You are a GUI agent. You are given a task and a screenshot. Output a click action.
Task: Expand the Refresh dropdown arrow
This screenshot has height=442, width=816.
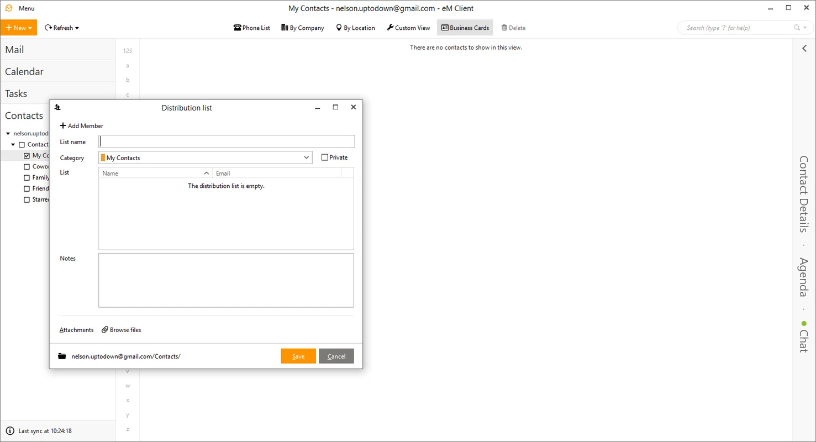pyautogui.click(x=76, y=27)
